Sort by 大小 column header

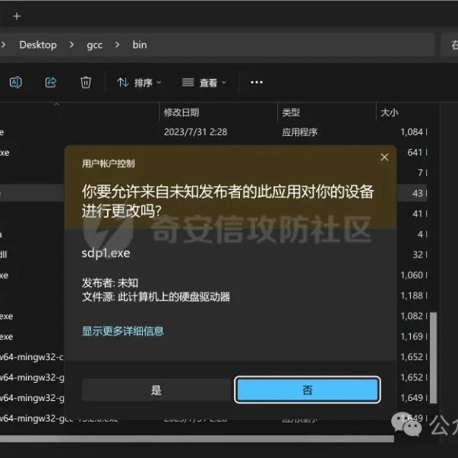390,112
